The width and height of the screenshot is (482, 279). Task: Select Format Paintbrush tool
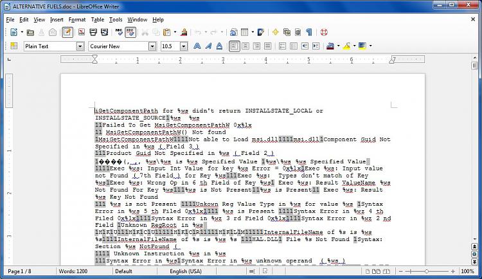point(184,32)
